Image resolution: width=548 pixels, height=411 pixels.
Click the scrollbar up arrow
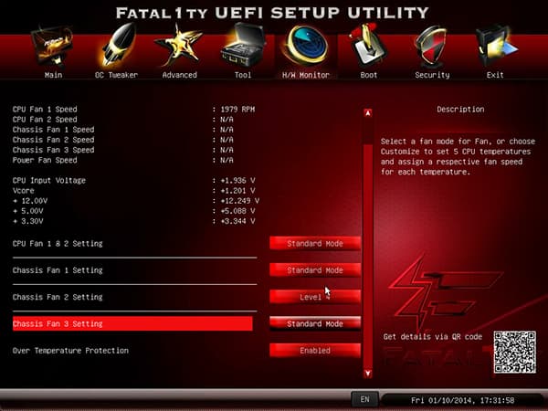368,113
